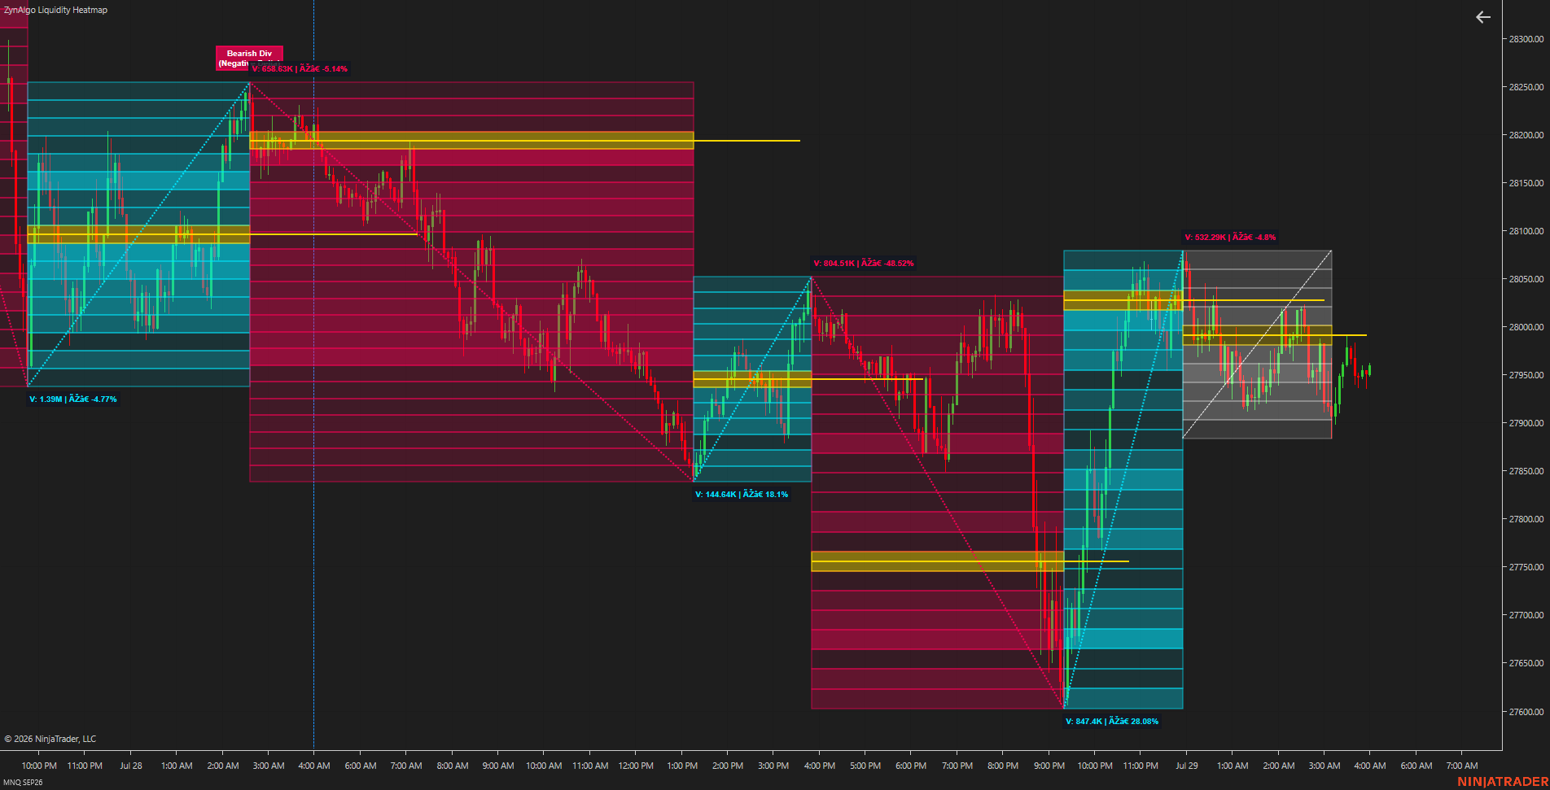This screenshot has width=1550, height=790.
Task: Click the 27600.00 price axis label
Action: [x=1526, y=712]
